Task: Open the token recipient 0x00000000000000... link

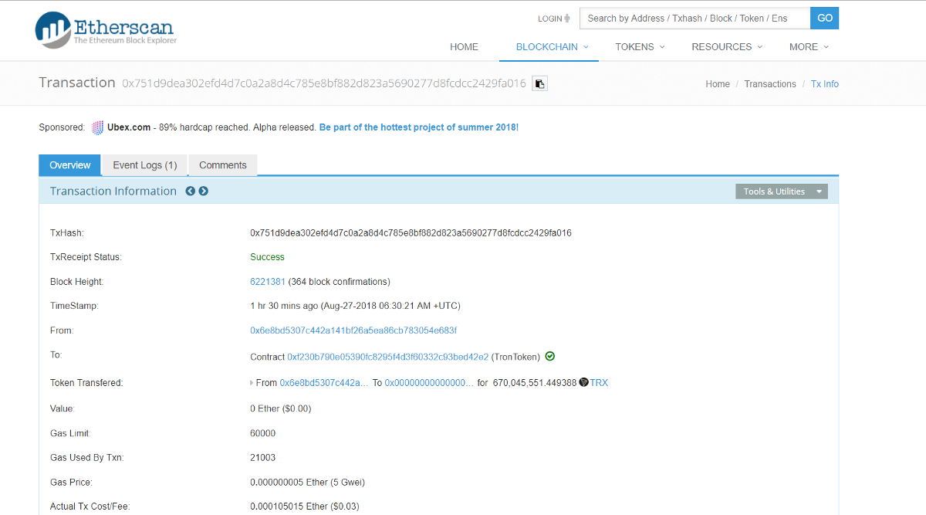Action: tap(429, 383)
